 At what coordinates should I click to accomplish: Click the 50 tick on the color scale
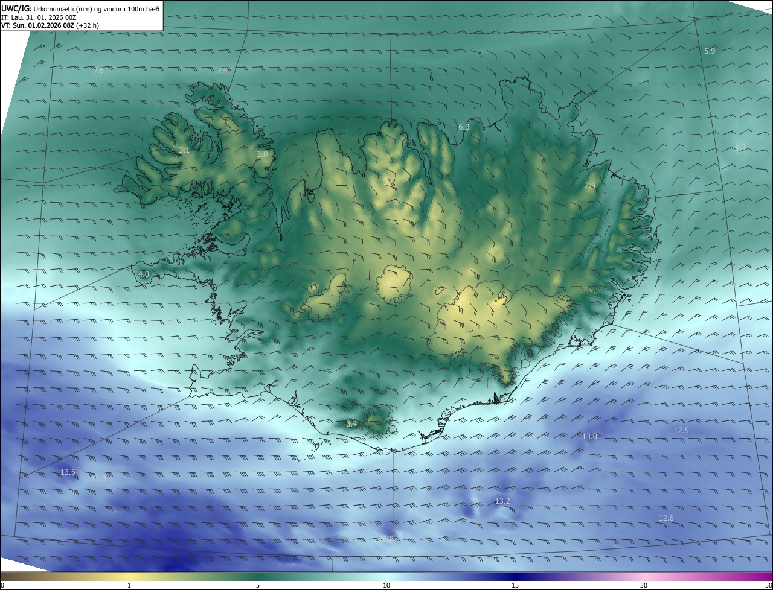(768, 585)
